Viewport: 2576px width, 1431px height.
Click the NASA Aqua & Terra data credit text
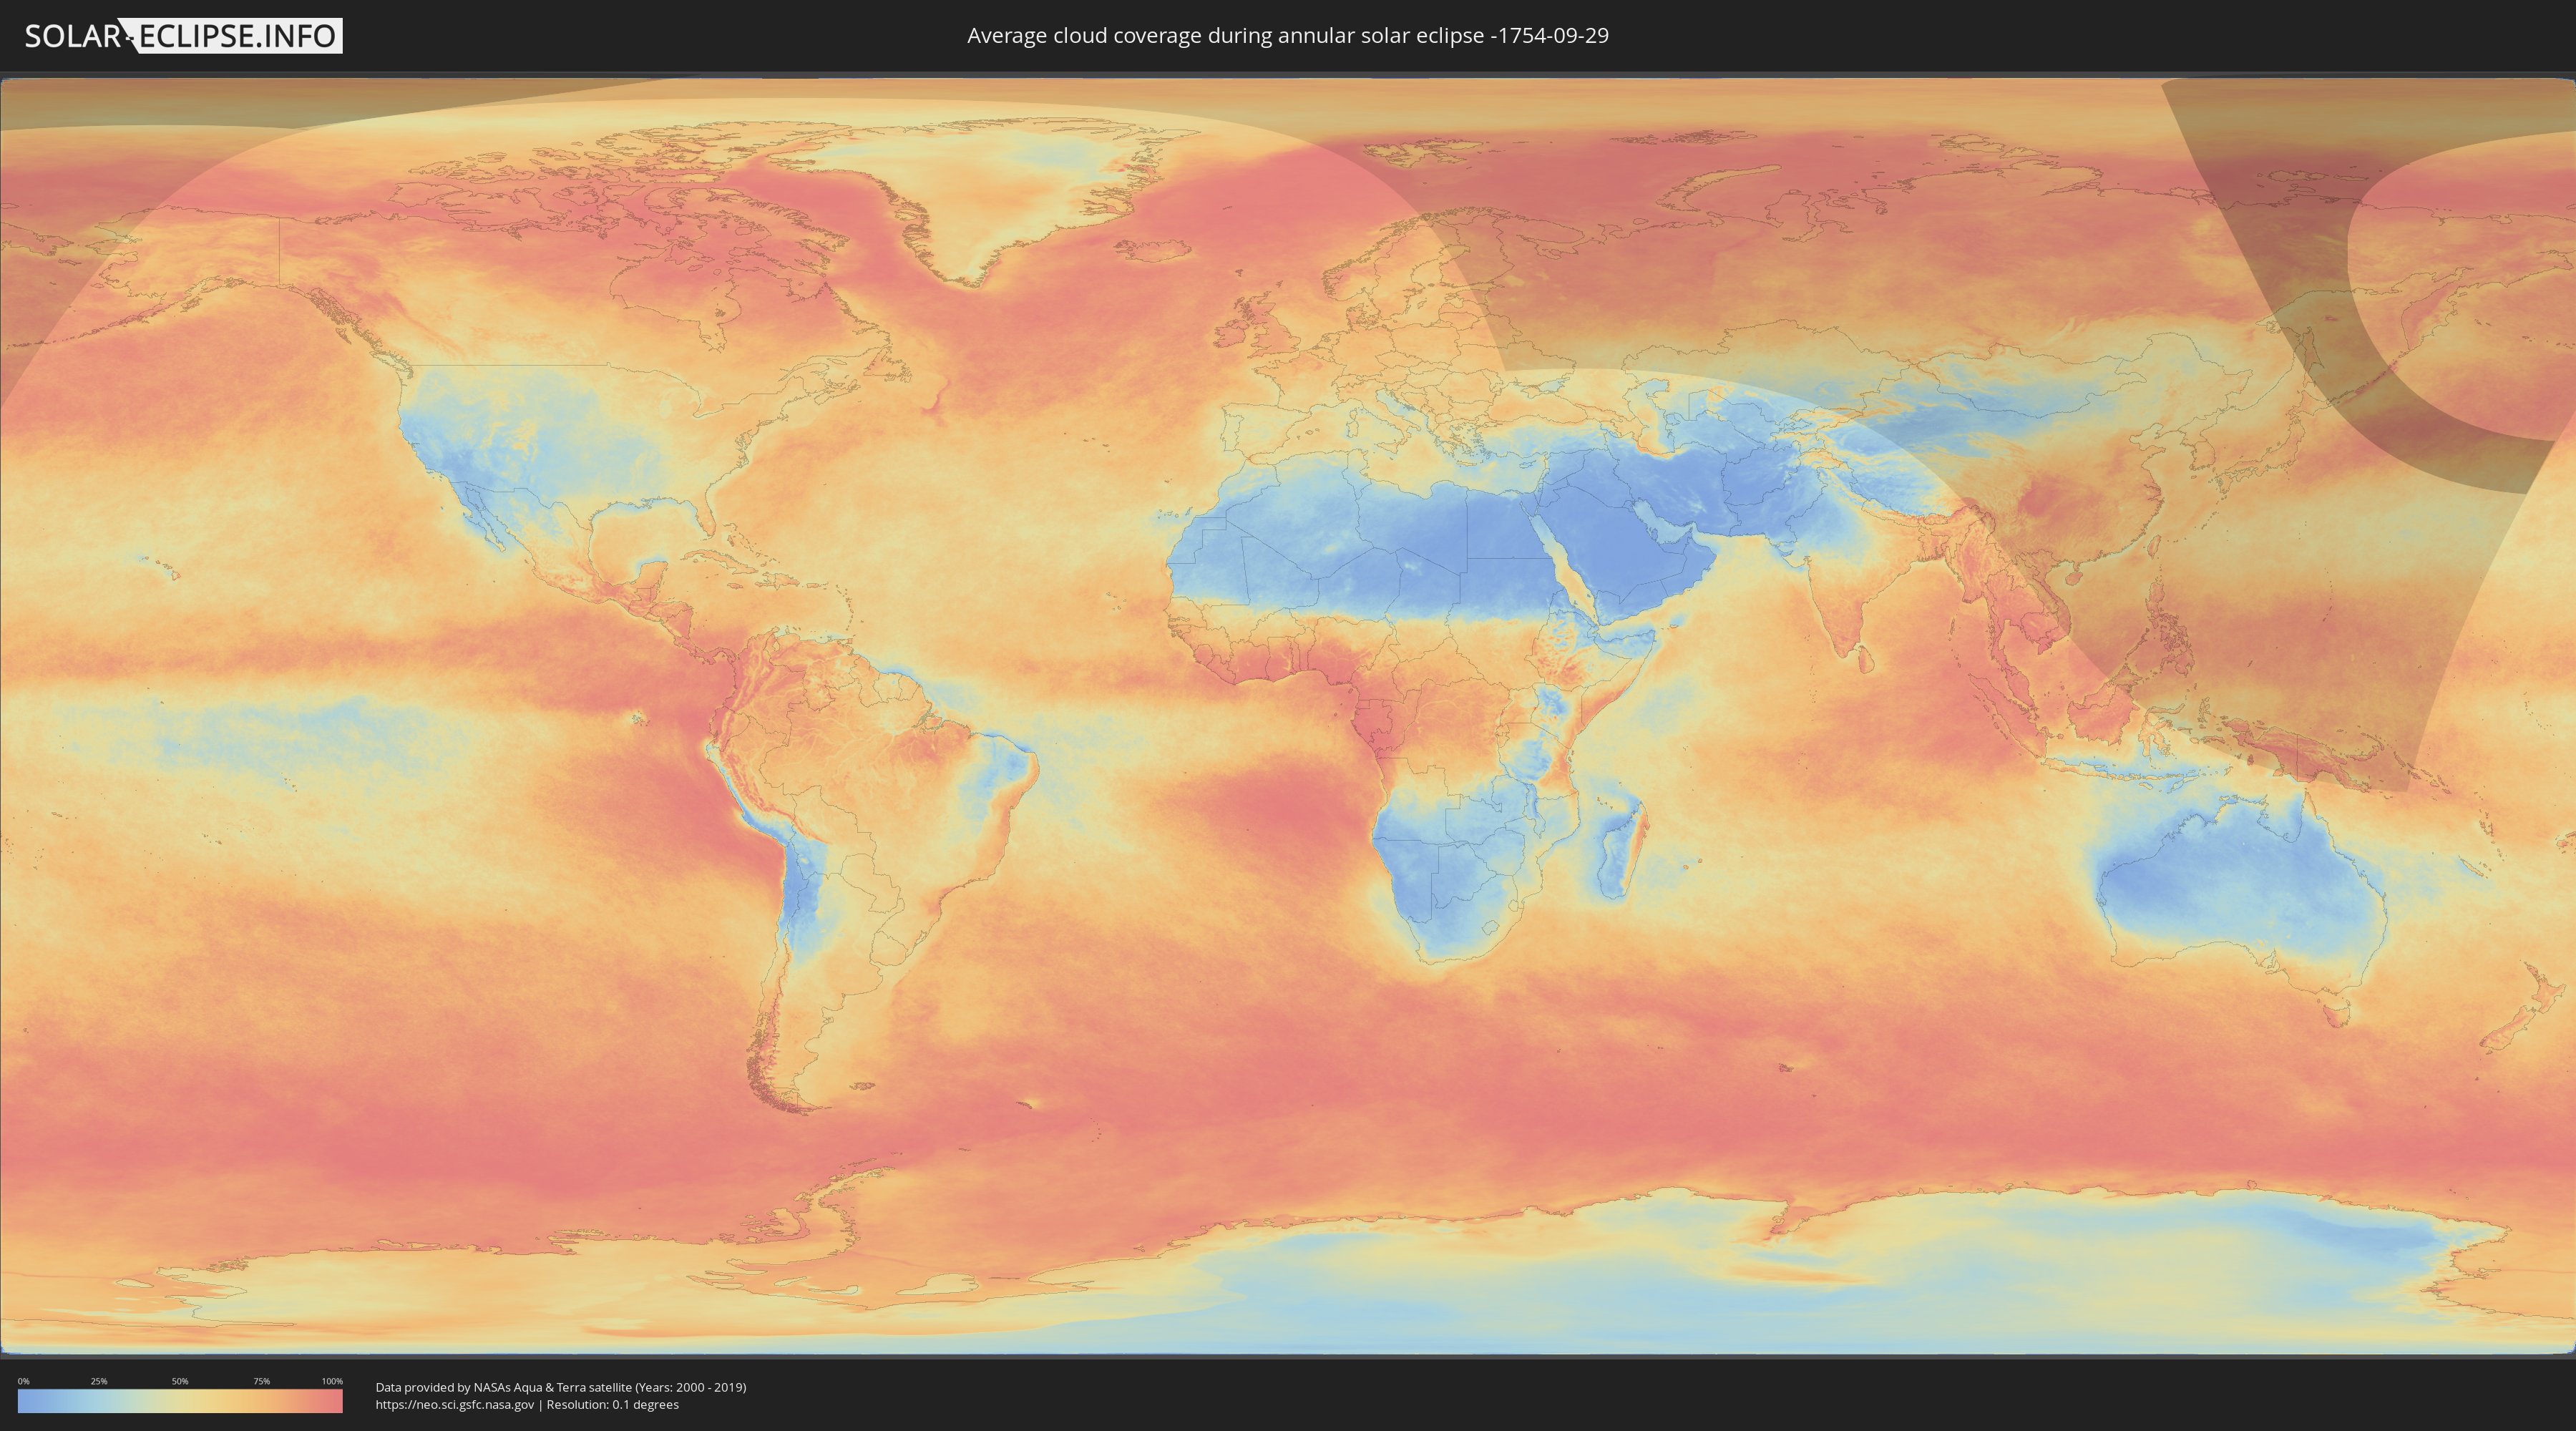[561, 1387]
